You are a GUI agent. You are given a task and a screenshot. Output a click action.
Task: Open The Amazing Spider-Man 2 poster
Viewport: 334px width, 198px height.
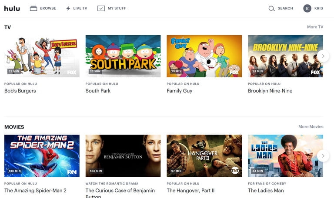click(42, 155)
